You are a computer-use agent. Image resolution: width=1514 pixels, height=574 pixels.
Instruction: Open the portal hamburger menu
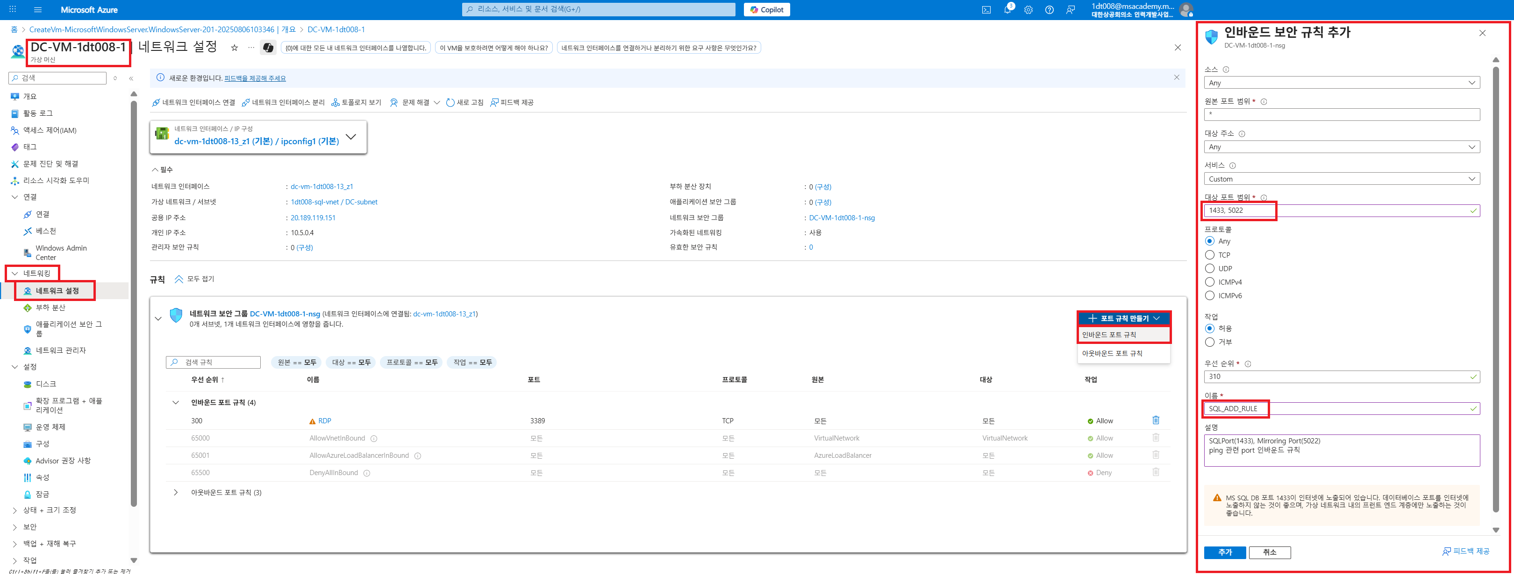tap(37, 9)
